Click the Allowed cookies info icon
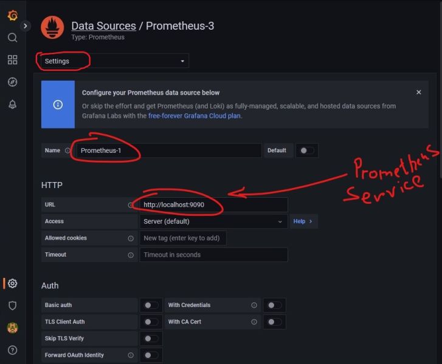The image size is (442, 364). [x=131, y=238]
